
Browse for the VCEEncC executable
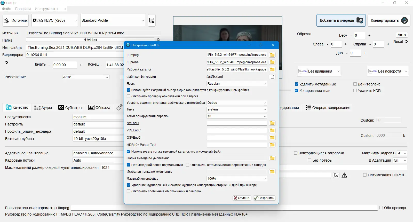pyautogui.click(x=272, y=130)
